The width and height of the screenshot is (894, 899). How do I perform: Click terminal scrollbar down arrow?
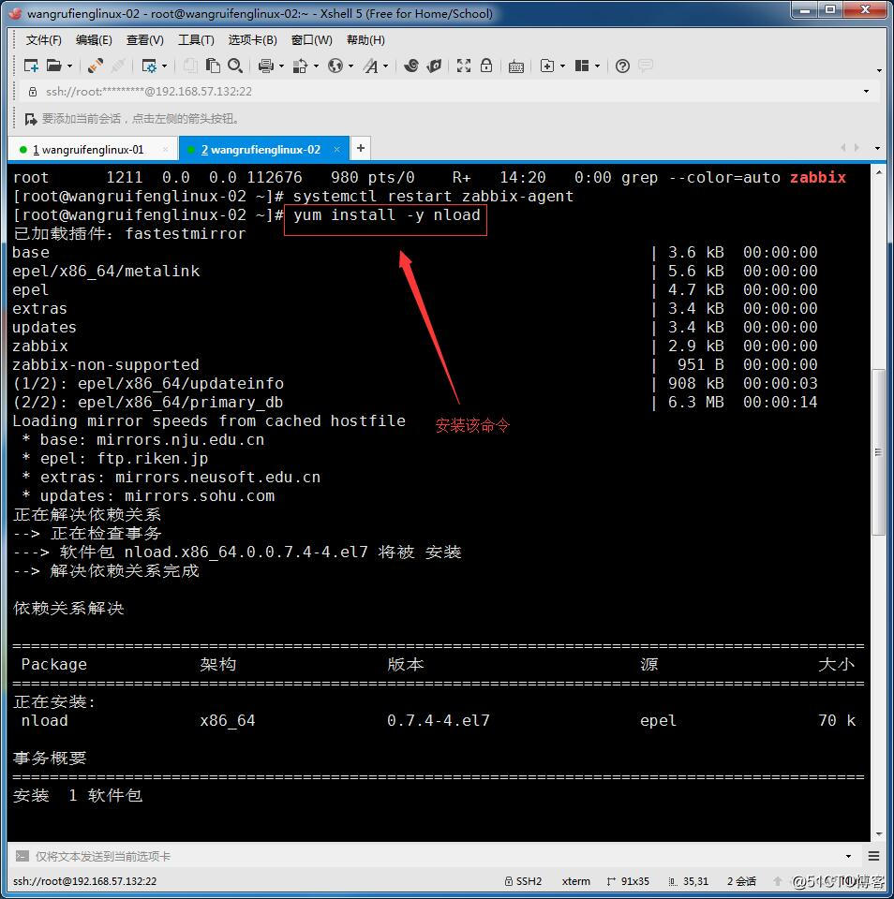point(878,834)
